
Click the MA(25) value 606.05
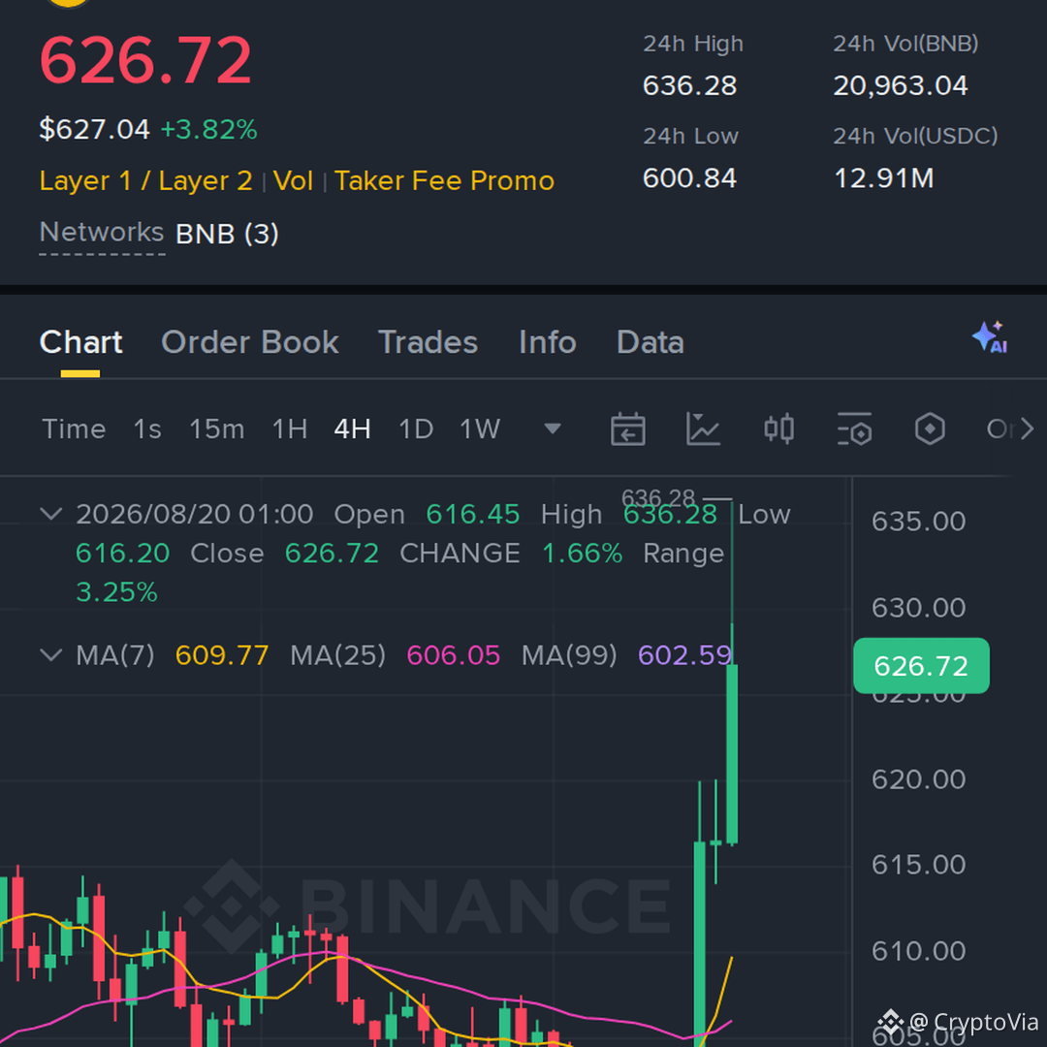tap(454, 655)
